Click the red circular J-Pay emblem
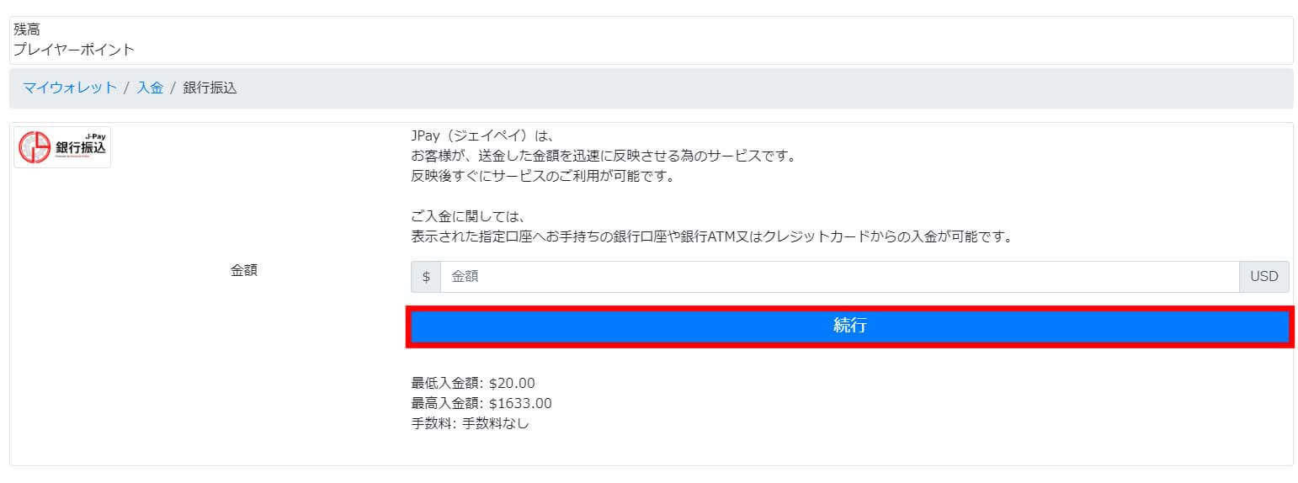Screen dimensions: 1298x483 [35, 147]
